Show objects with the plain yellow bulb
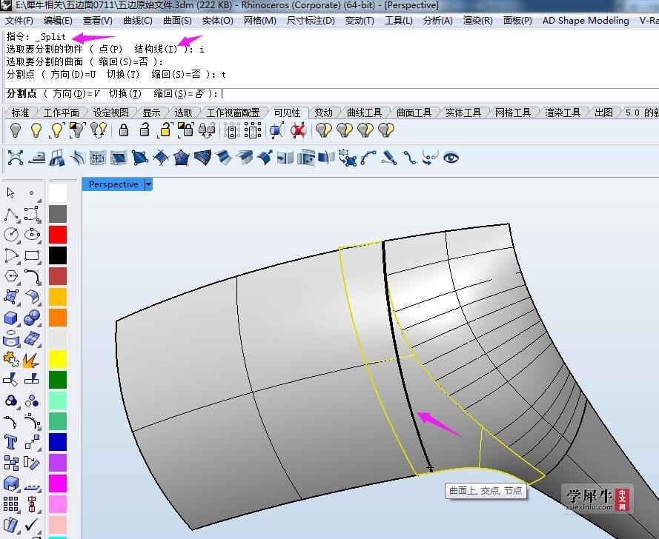 (36, 130)
